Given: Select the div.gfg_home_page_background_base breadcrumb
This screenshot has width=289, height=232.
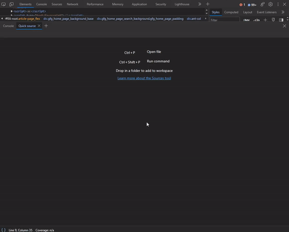Looking at the screenshot, I should (68, 19).
